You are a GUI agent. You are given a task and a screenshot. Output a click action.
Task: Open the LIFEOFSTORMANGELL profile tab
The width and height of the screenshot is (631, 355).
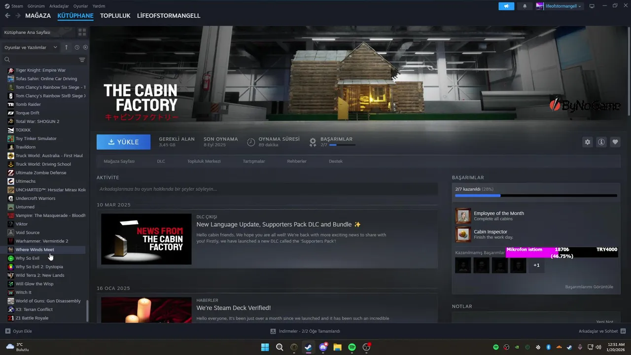coord(169,16)
